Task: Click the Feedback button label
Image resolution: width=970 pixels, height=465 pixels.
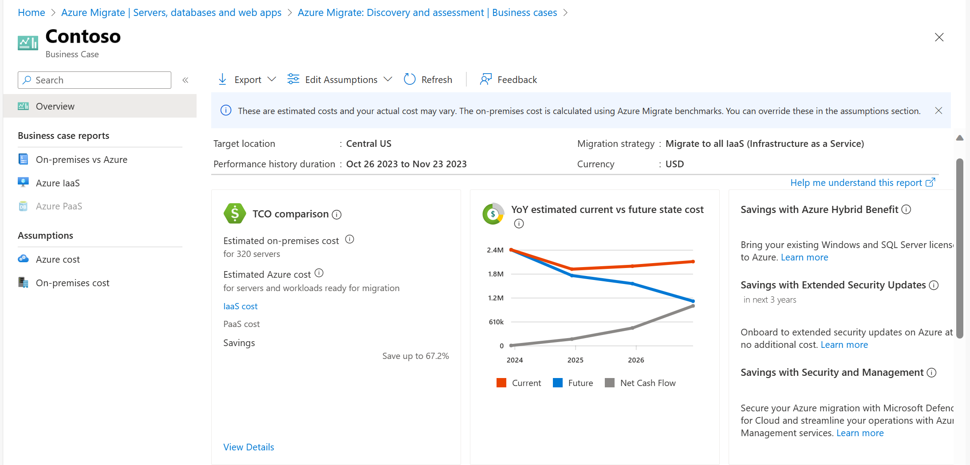Action: click(x=517, y=79)
